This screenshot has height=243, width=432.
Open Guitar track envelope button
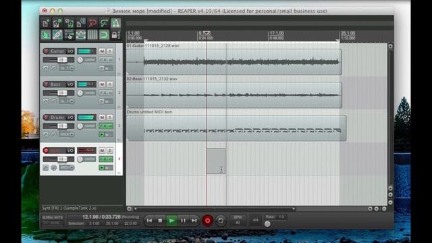coord(46,68)
